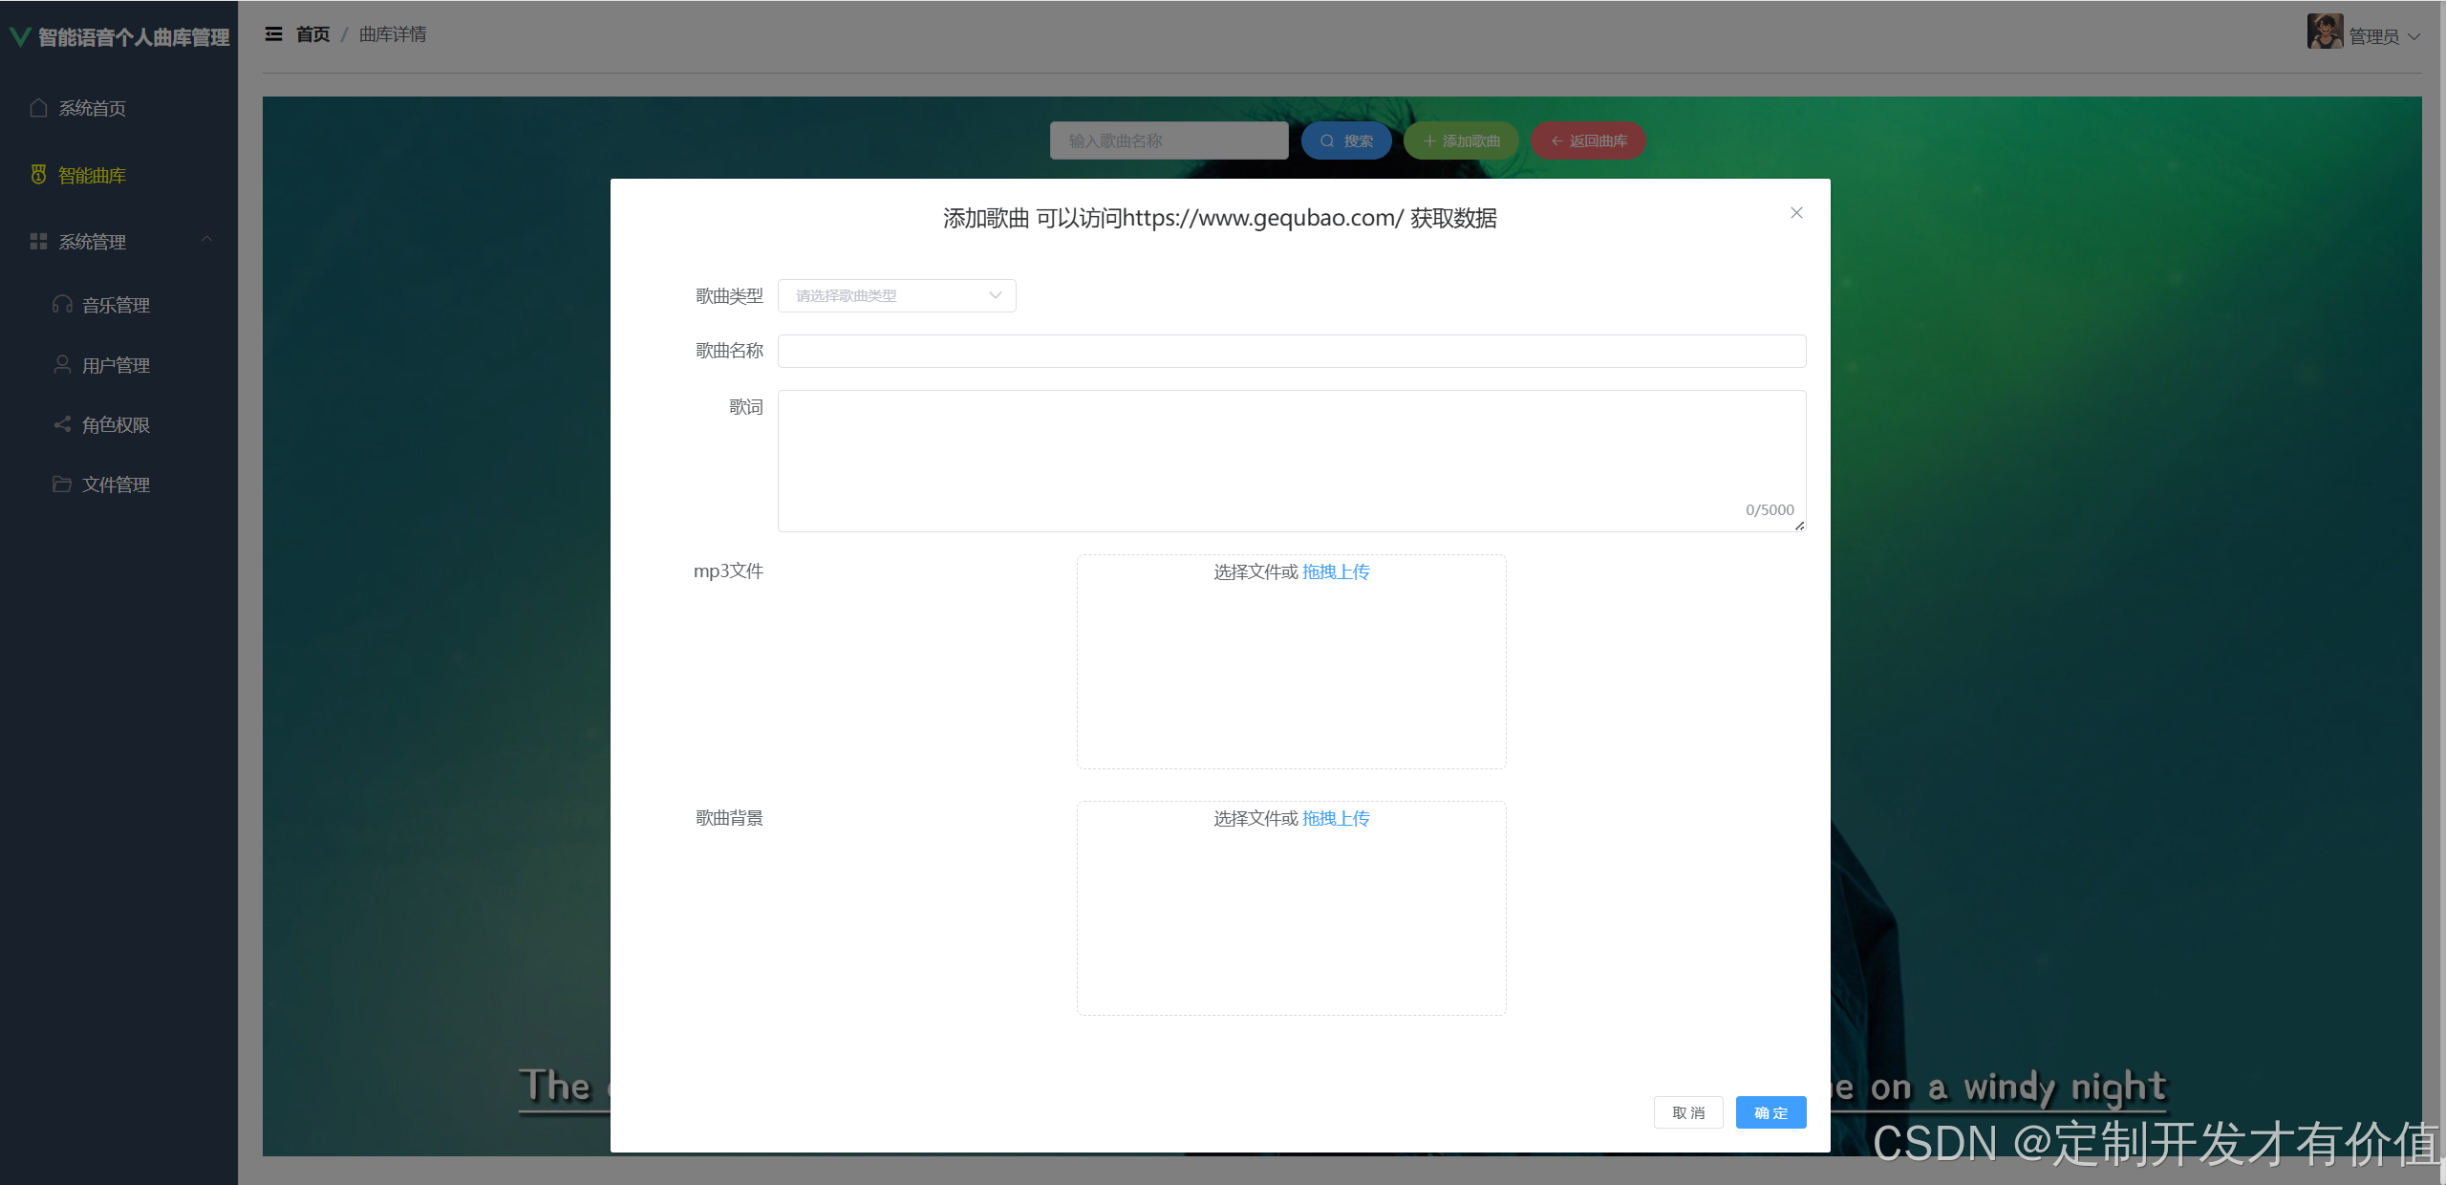Open 用户管理 with person icon
The height and width of the screenshot is (1185, 2446).
pos(116,365)
